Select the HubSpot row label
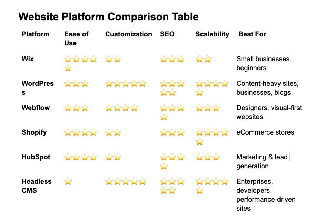 click(x=36, y=157)
